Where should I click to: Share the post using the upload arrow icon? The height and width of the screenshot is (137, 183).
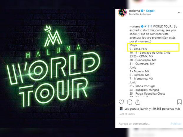tap(138, 102)
